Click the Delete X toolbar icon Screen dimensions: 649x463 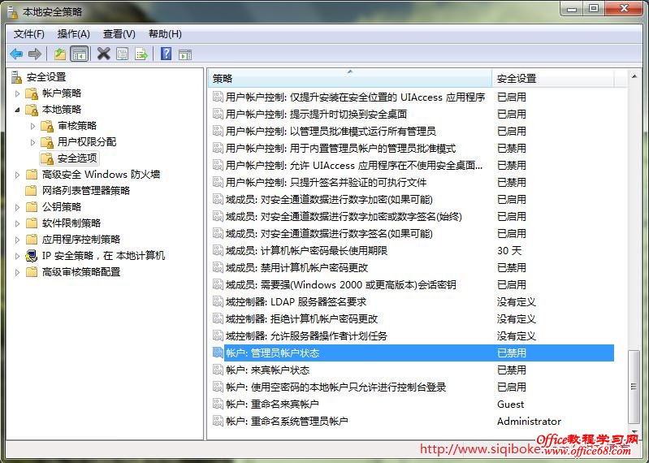(103, 54)
